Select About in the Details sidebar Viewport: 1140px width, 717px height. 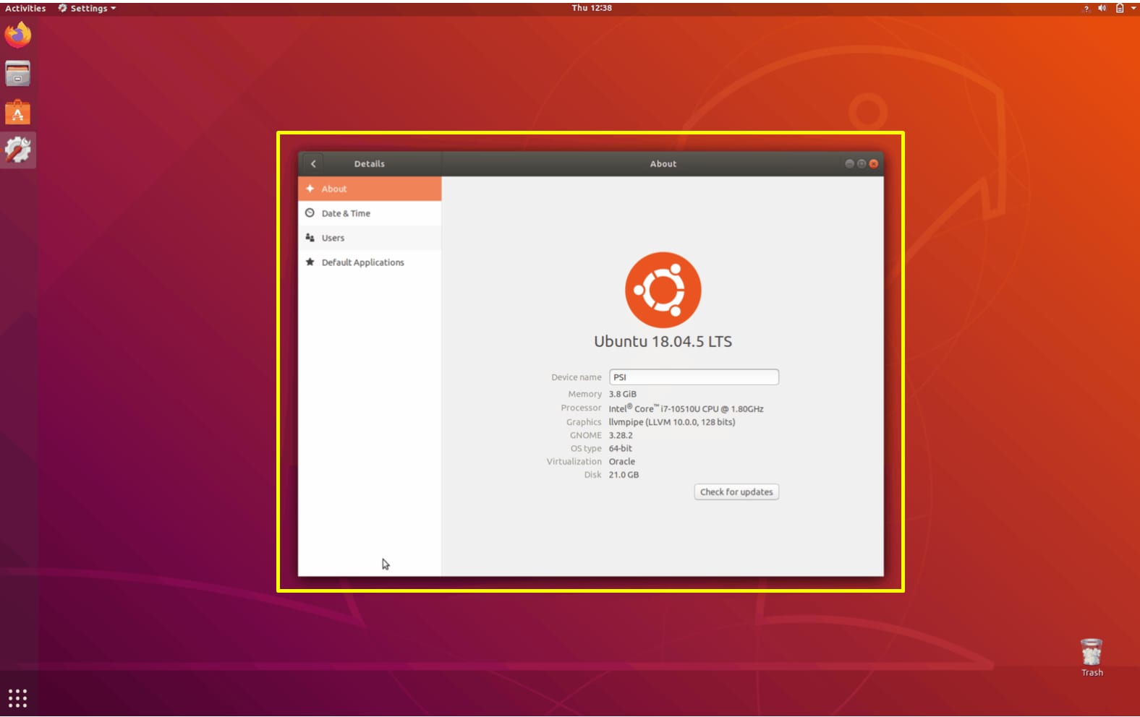370,189
